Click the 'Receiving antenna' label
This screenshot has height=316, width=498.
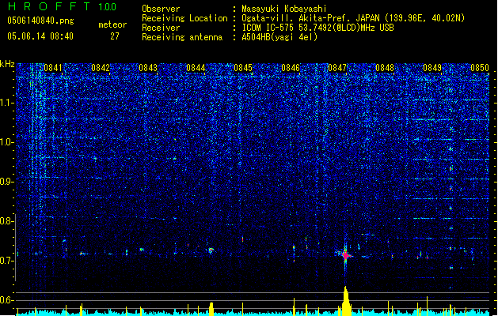tap(182, 37)
